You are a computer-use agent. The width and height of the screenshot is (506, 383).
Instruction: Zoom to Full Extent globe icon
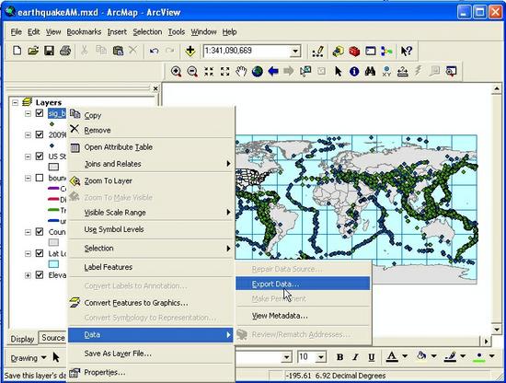(258, 72)
